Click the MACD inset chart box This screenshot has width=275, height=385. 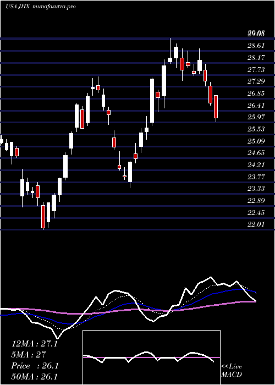coord(151,358)
